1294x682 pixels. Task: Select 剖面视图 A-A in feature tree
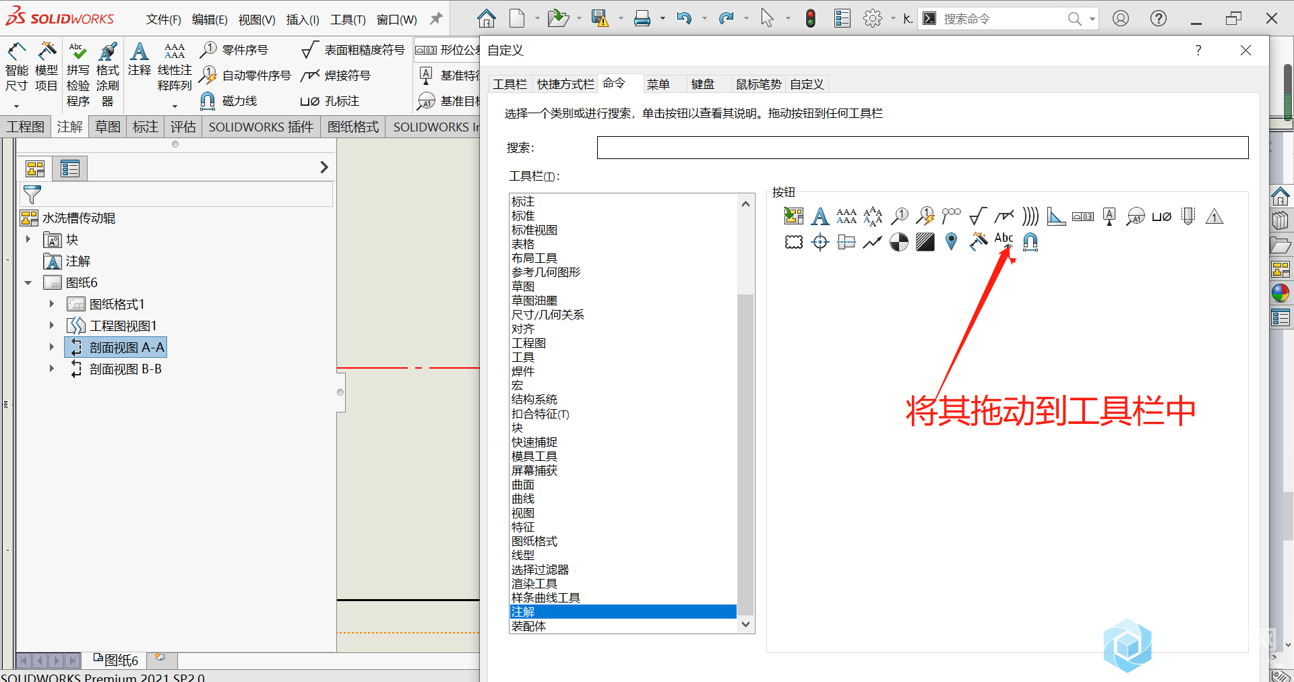click(126, 348)
